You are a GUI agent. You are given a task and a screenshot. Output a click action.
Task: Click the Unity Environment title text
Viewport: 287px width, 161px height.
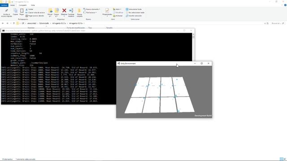click(128, 64)
